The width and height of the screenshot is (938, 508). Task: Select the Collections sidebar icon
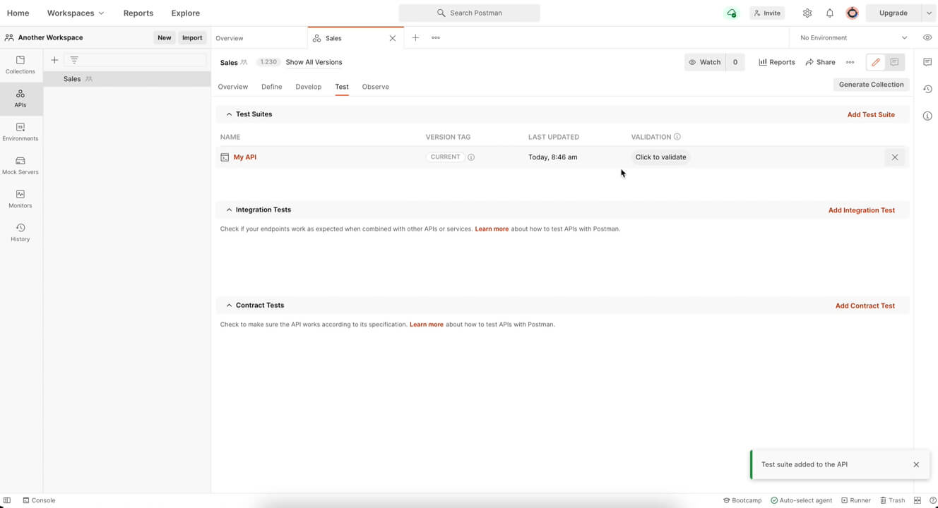(20, 65)
